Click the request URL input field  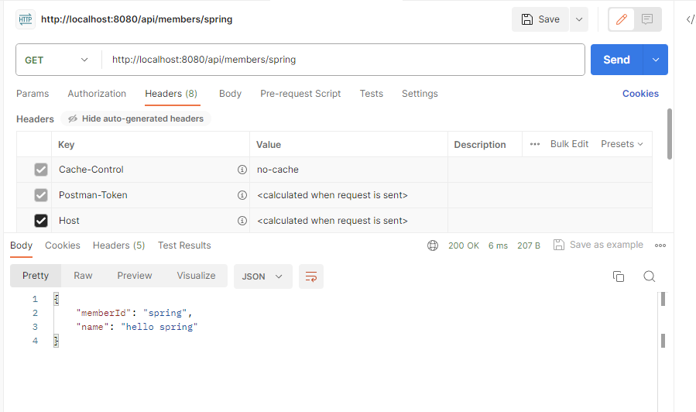pyautogui.click(x=343, y=60)
